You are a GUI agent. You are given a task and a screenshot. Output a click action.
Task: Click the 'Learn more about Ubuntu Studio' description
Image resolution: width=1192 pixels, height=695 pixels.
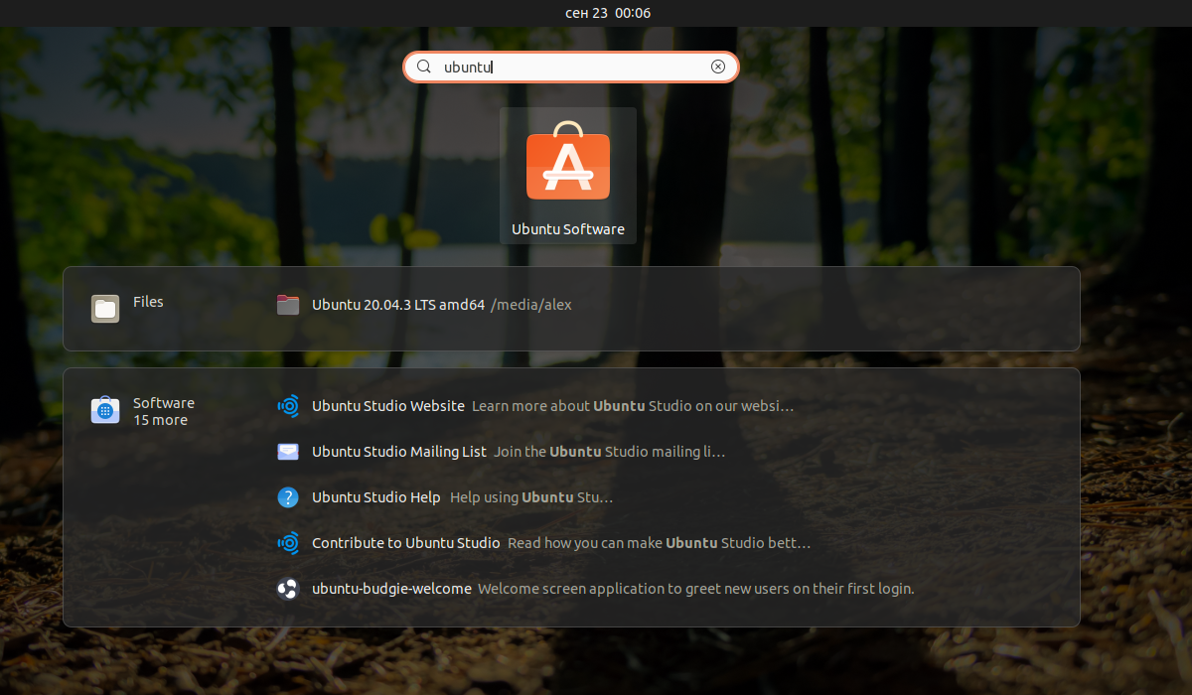click(x=633, y=406)
